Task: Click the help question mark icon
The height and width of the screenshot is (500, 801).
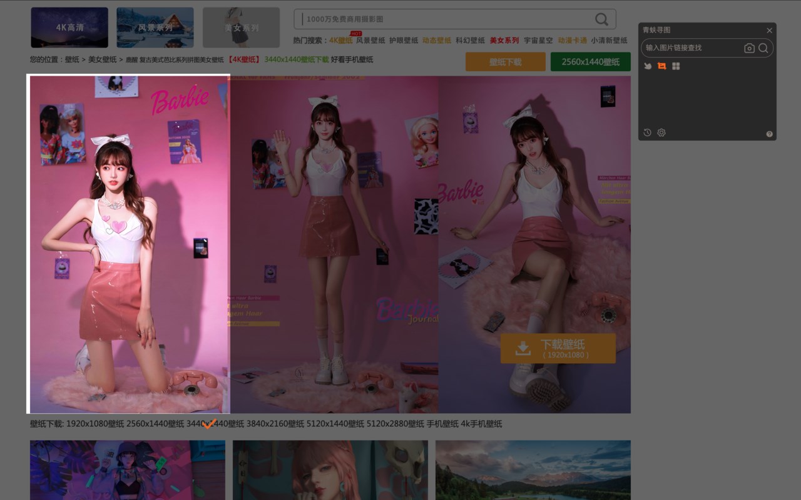Action: tap(769, 134)
